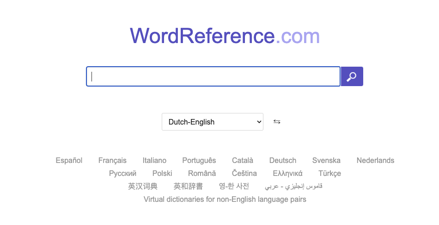Click the magnifying glass search button
Image resolution: width=439 pixels, height=225 pixels.
point(352,76)
